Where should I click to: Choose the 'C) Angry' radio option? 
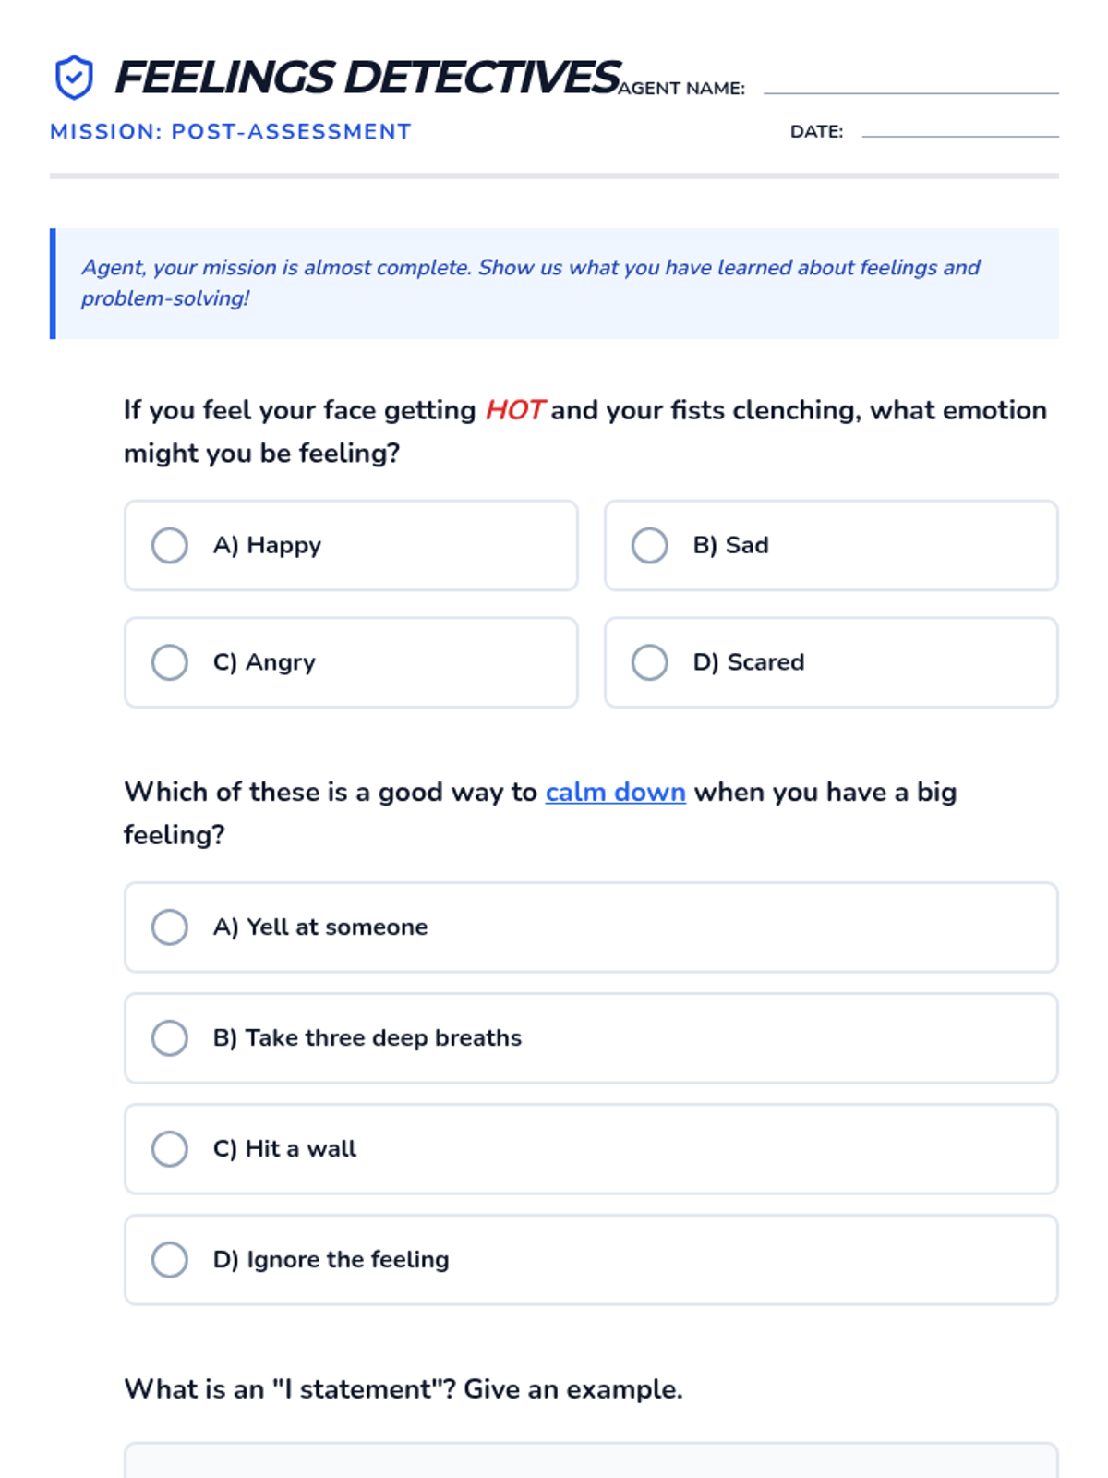(170, 662)
